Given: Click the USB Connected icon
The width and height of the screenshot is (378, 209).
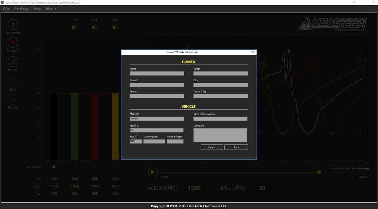Looking at the screenshot, I should coord(13,24).
